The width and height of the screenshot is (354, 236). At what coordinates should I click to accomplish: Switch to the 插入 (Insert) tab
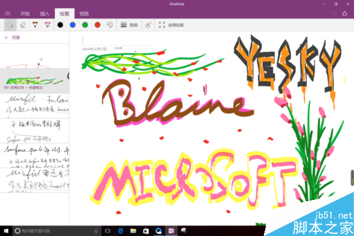click(44, 14)
